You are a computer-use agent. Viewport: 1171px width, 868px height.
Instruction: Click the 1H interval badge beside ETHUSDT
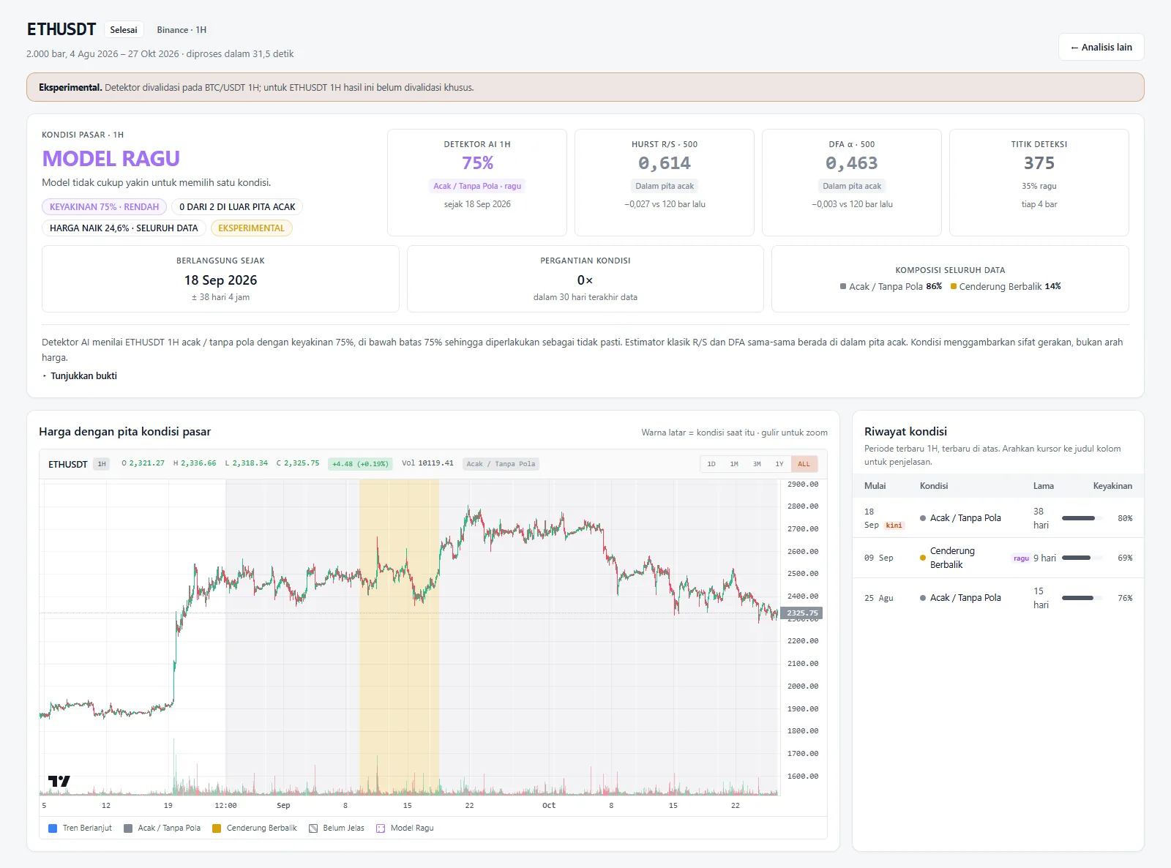[102, 464]
